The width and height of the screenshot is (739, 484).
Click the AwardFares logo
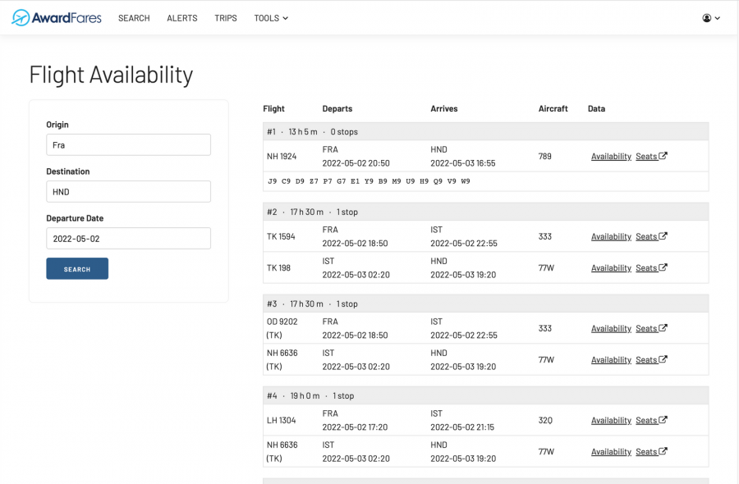(x=57, y=18)
